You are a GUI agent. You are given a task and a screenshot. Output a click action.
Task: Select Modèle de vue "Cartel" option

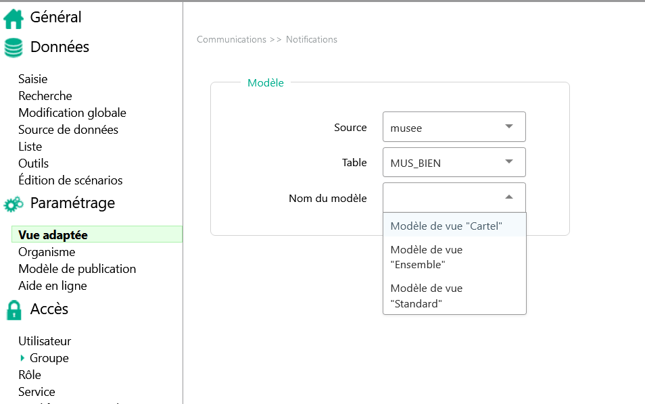coord(454,226)
